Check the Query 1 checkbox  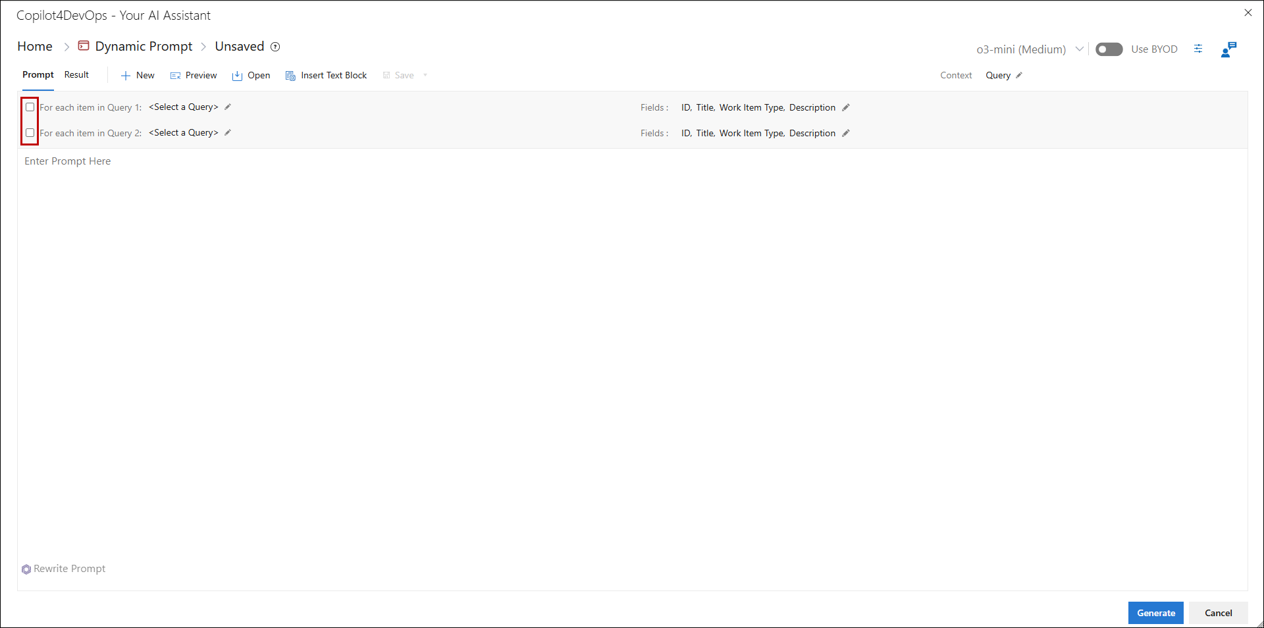(x=30, y=107)
